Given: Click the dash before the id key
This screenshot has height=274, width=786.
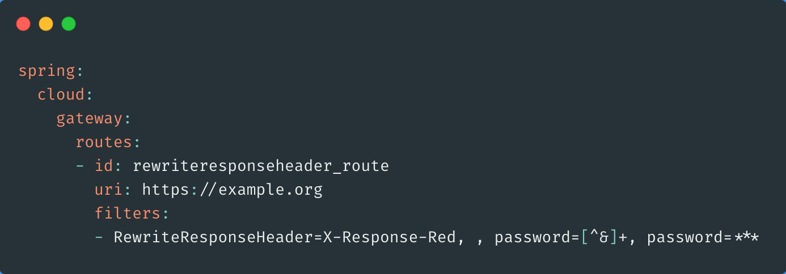Looking at the screenshot, I should pos(80,166).
